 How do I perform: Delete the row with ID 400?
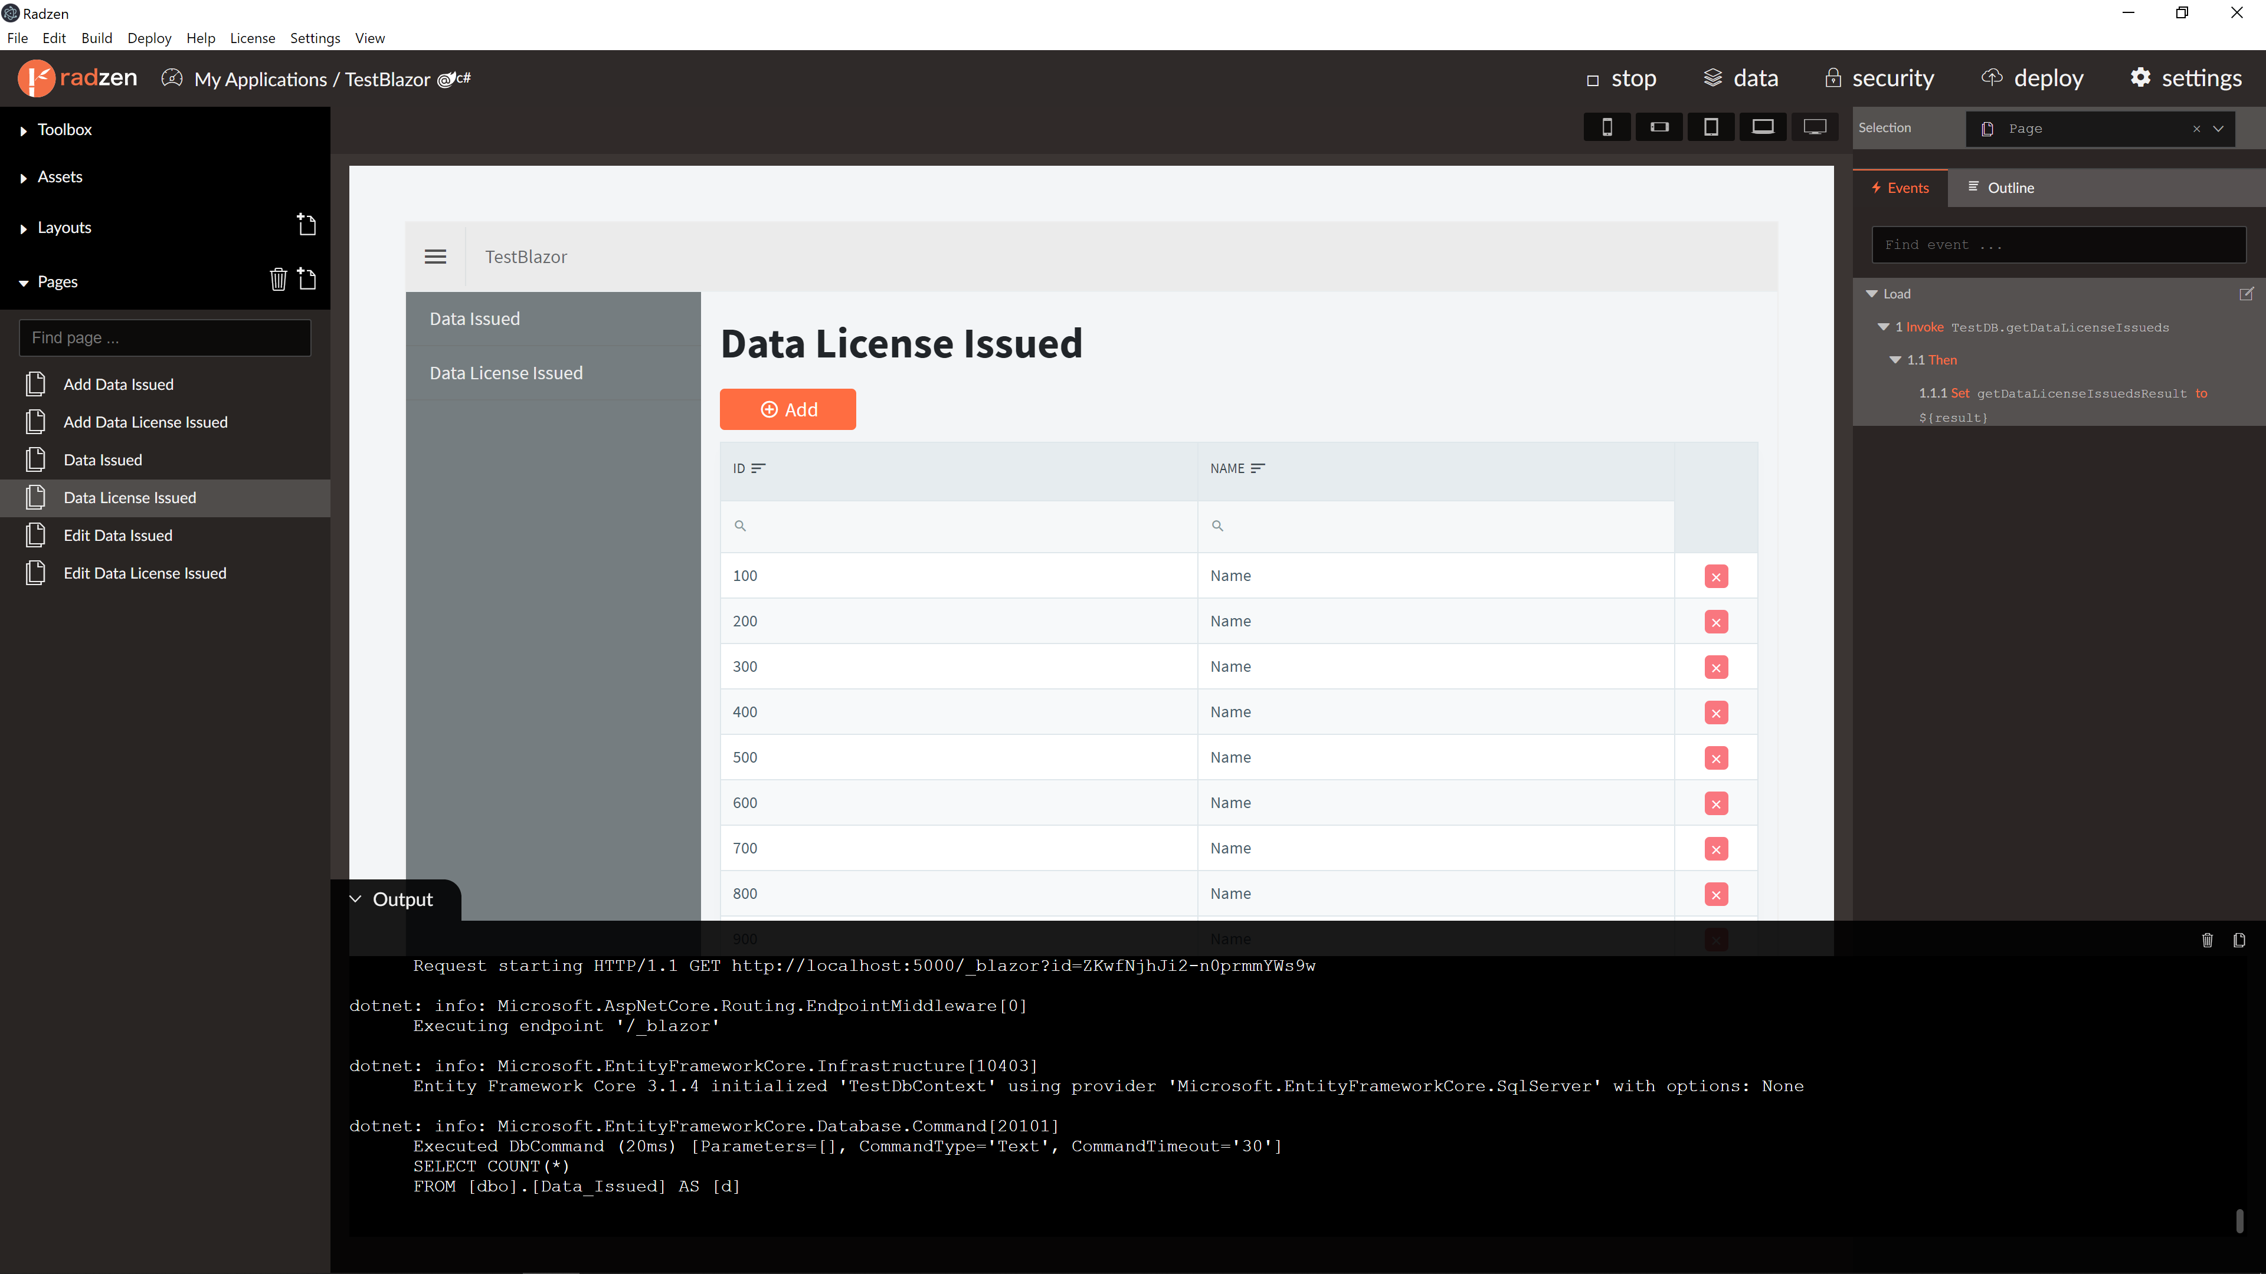1715,713
